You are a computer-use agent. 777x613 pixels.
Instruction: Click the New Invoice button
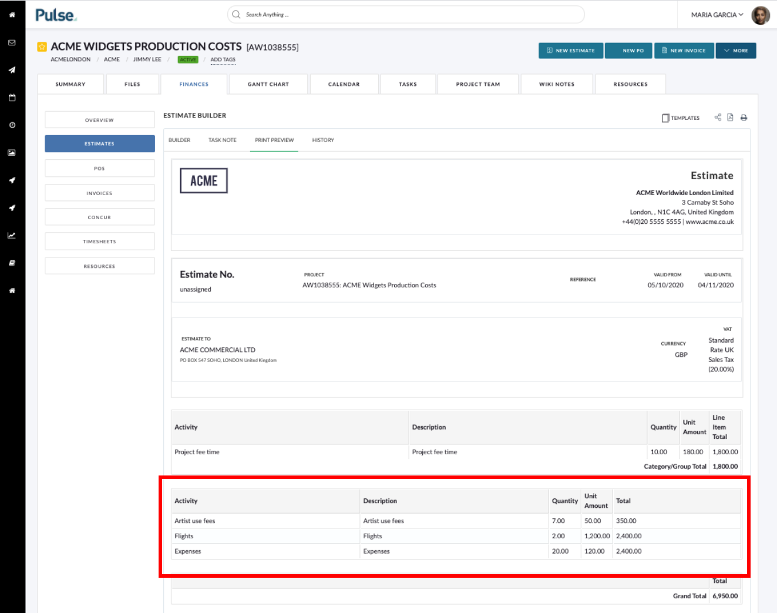684,51
